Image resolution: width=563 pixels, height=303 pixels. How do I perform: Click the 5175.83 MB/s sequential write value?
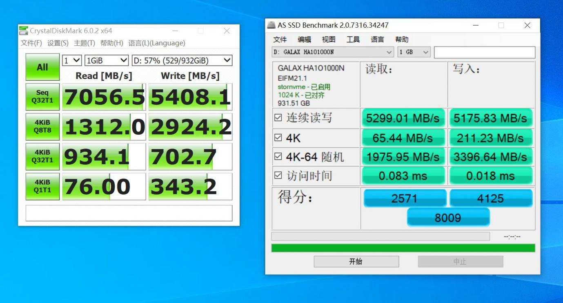491,118
